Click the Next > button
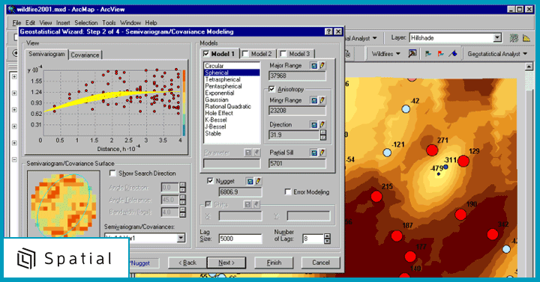The width and height of the screenshot is (540, 282). pos(226,263)
